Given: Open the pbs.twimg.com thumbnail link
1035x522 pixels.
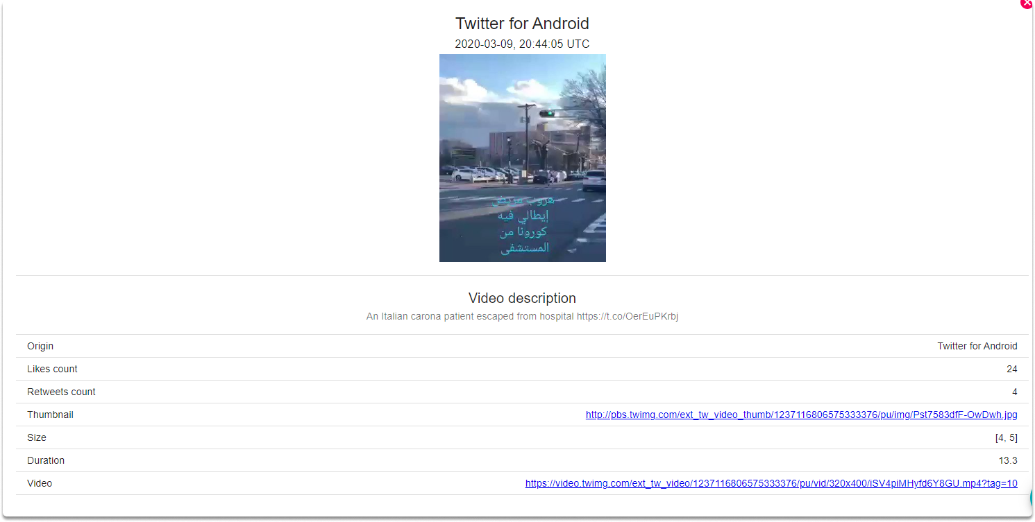Looking at the screenshot, I should [x=802, y=415].
